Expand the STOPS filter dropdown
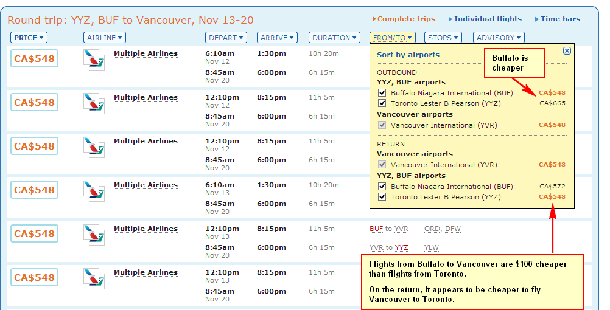610x310 pixels. 443,38
